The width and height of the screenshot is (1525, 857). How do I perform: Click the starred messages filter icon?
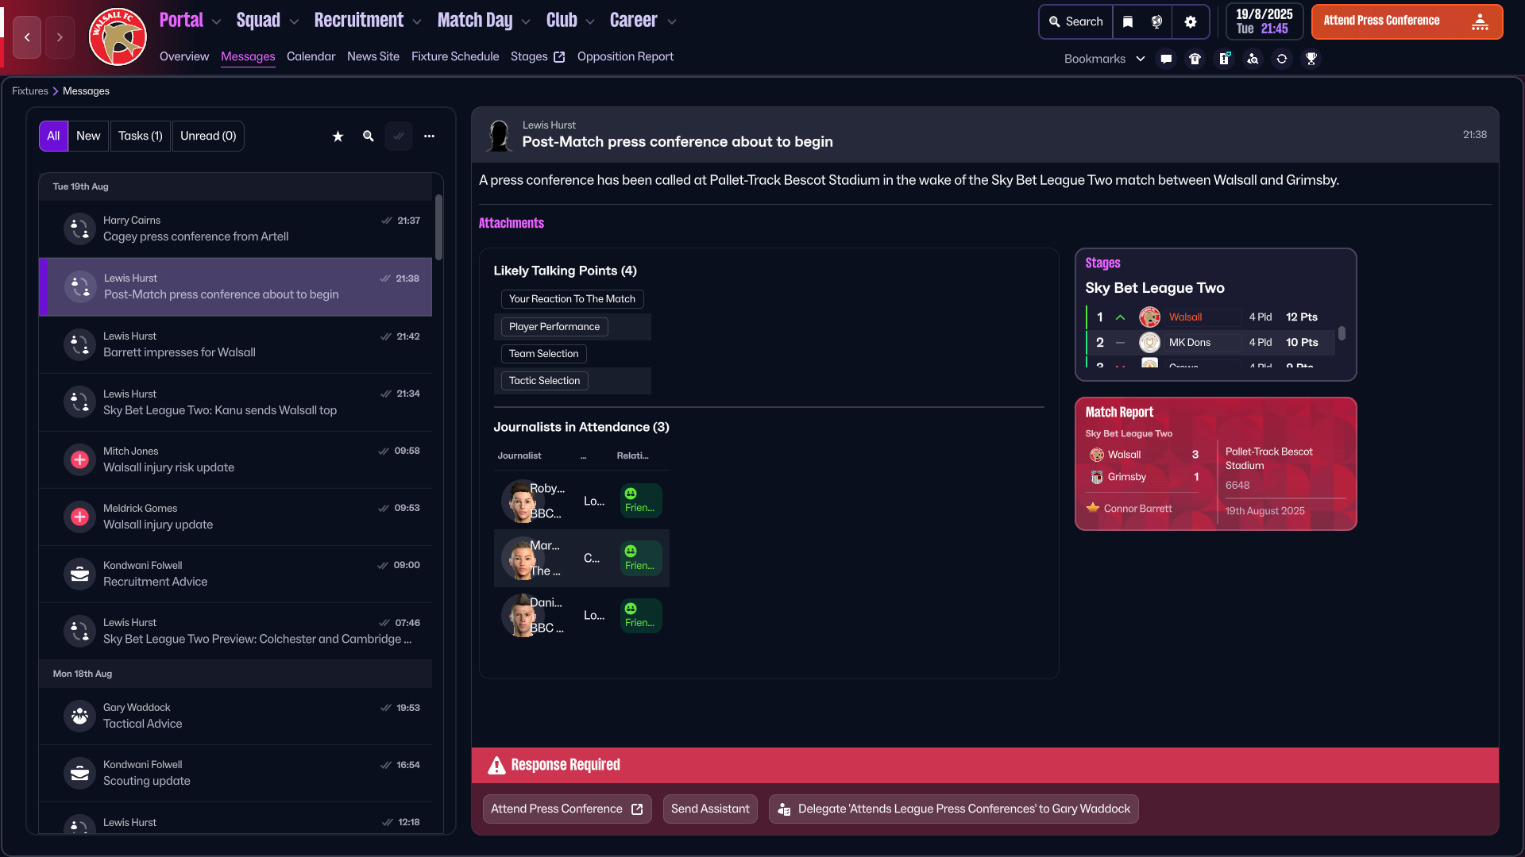click(x=338, y=136)
